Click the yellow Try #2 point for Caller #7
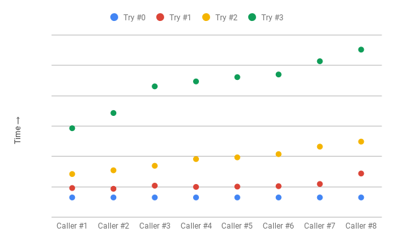394x243 pixels. pos(320,147)
